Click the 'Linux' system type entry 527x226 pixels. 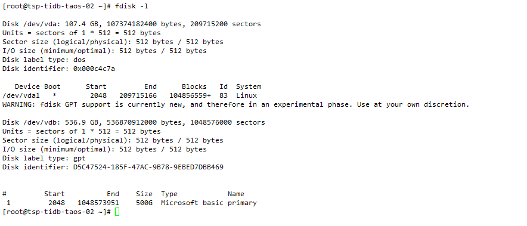[x=246, y=95]
